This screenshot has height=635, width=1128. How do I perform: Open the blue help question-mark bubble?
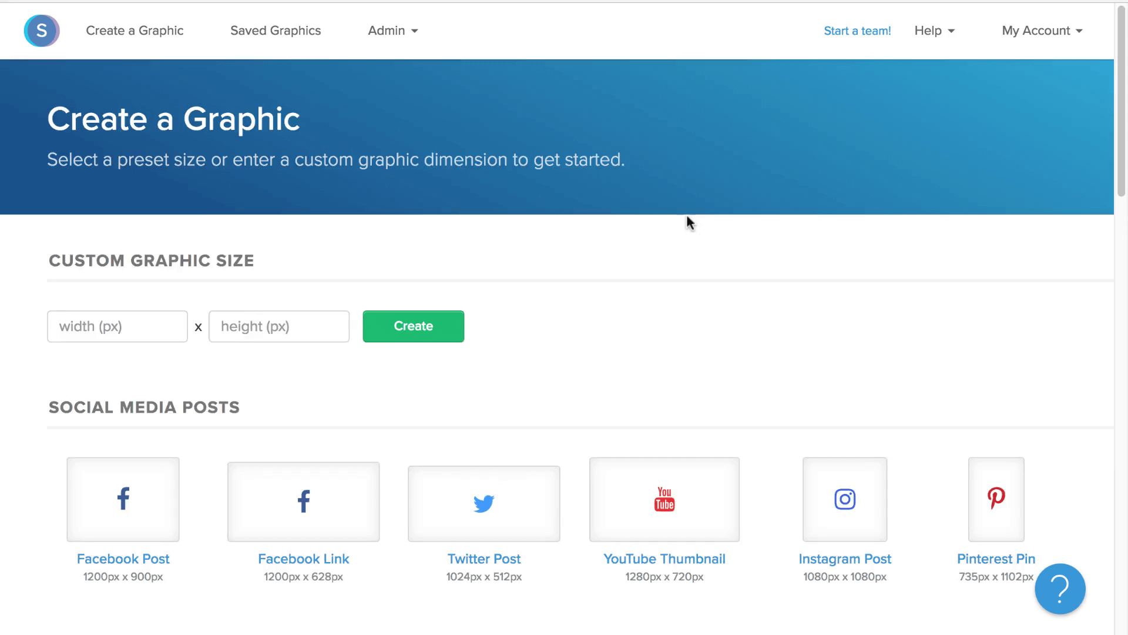pyautogui.click(x=1060, y=589)
